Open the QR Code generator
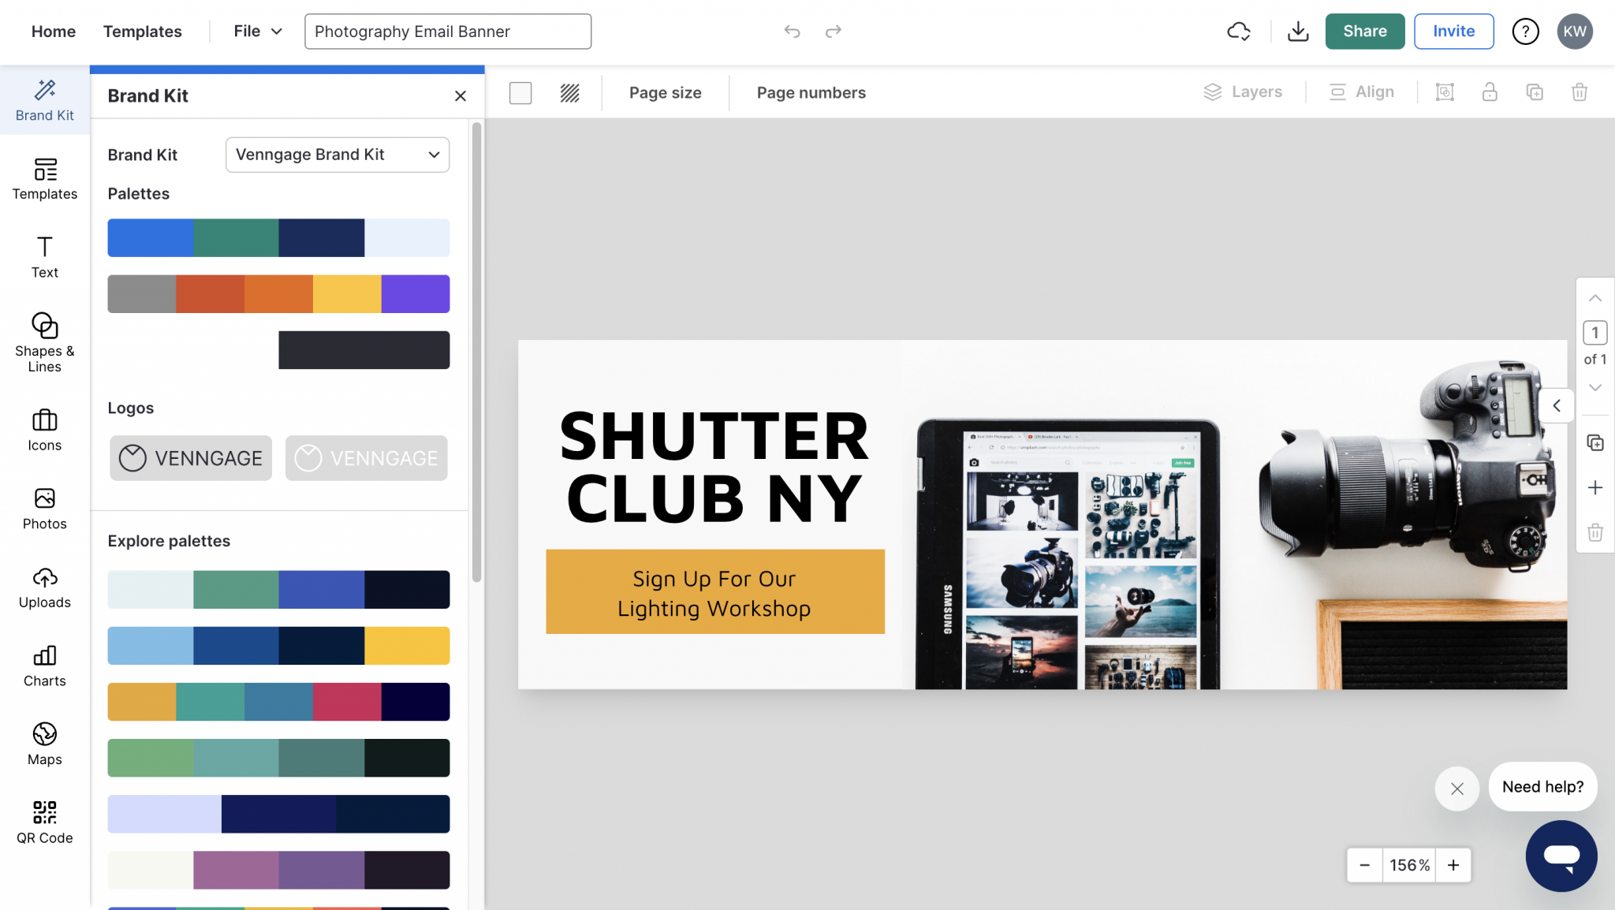Screen dimensions: 1615x910 [x=44, y=820]
